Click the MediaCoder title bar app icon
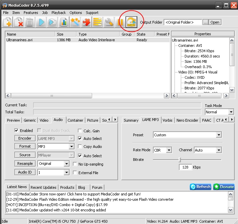 point(5,5)
